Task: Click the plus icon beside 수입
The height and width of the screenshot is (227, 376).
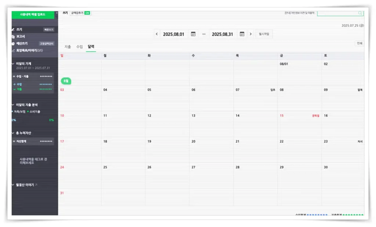Action: [x=14, y=84]
